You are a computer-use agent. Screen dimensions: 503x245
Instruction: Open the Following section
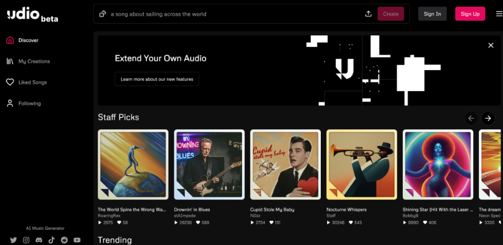29,103
